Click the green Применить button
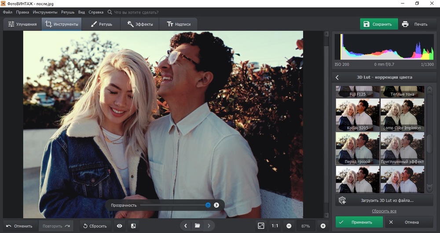This screenshot has width=440, height=233. click(359, 222)
